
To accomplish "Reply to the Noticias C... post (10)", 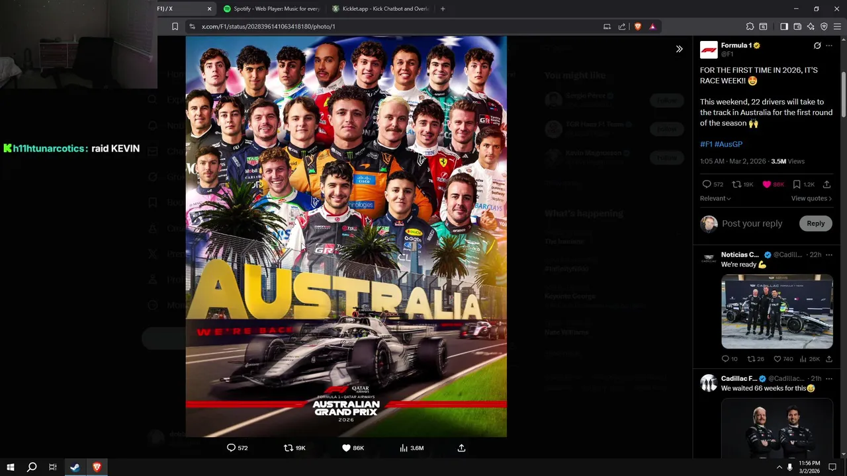I will 725,359.
